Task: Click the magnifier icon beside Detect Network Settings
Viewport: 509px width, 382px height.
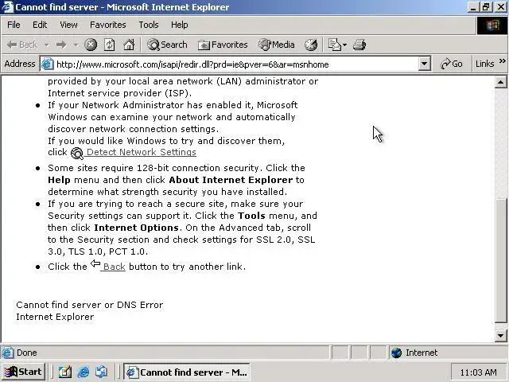Action: [77, 154]
